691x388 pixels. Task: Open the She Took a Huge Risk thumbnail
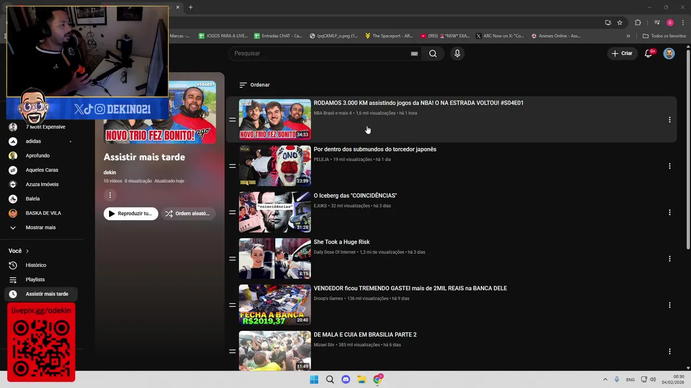point(275,259)
